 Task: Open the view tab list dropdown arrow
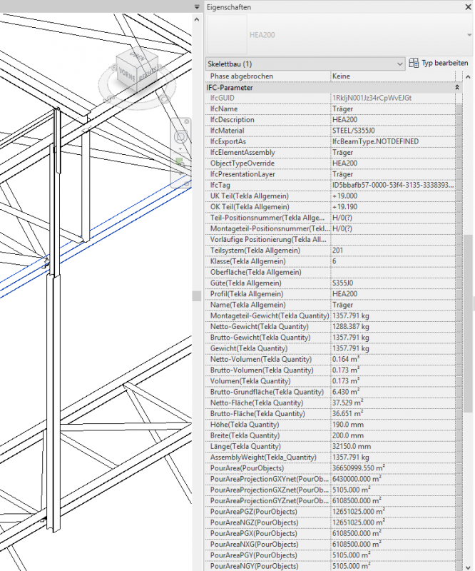point(197,6)
